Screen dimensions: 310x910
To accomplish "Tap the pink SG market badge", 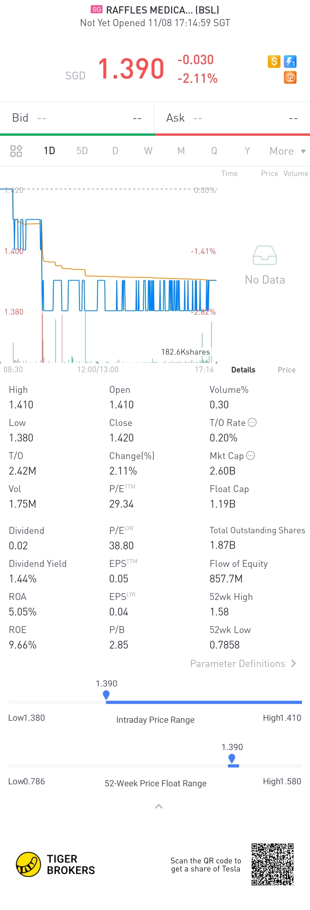I will [96, 9].
